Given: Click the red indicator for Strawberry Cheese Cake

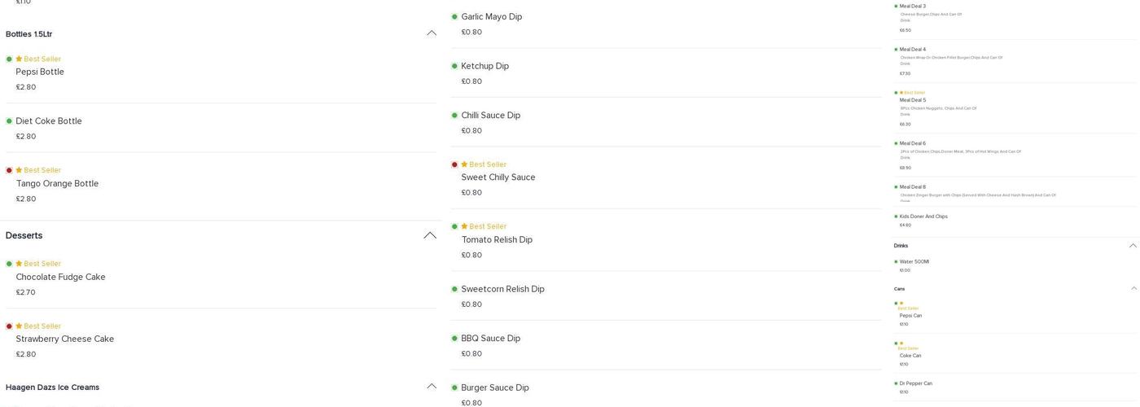Looking at the screenshot, I should pos(9,326).
